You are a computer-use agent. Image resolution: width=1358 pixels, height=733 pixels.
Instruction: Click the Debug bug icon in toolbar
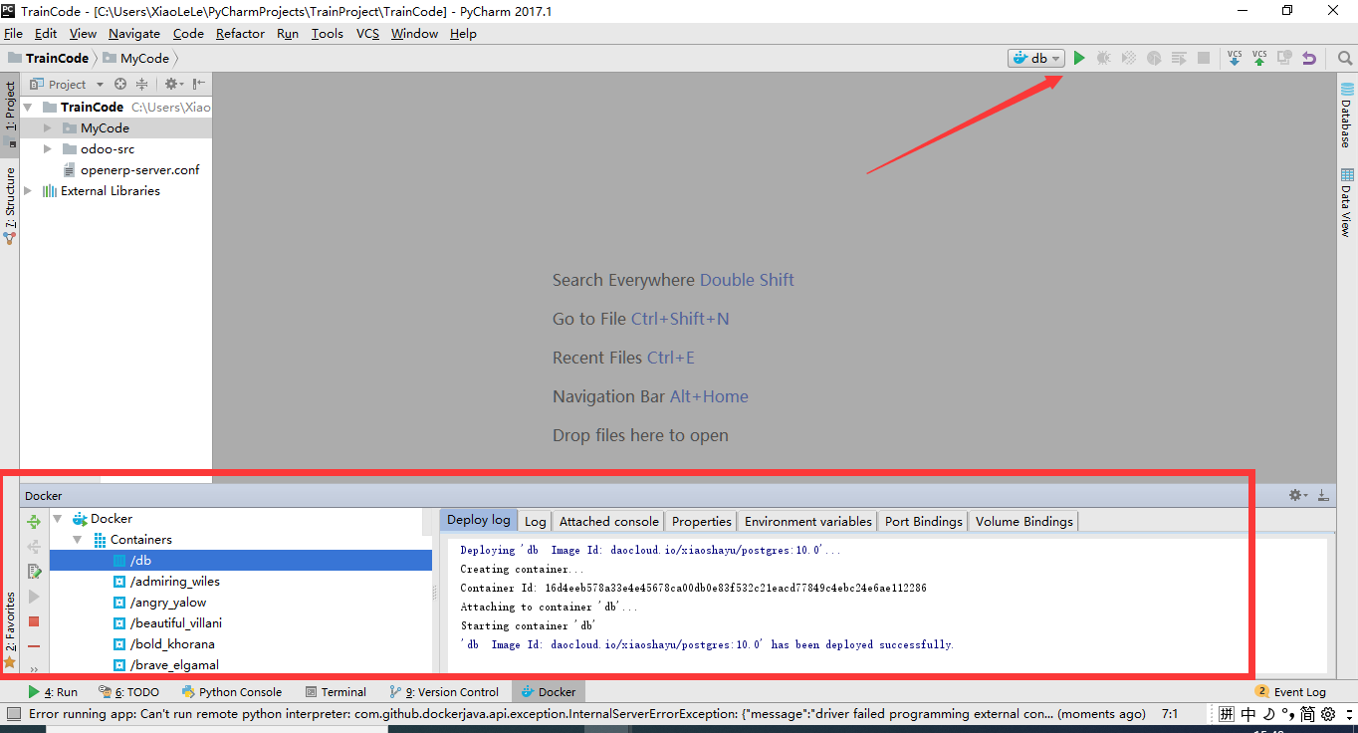[x=1103, y=58]
